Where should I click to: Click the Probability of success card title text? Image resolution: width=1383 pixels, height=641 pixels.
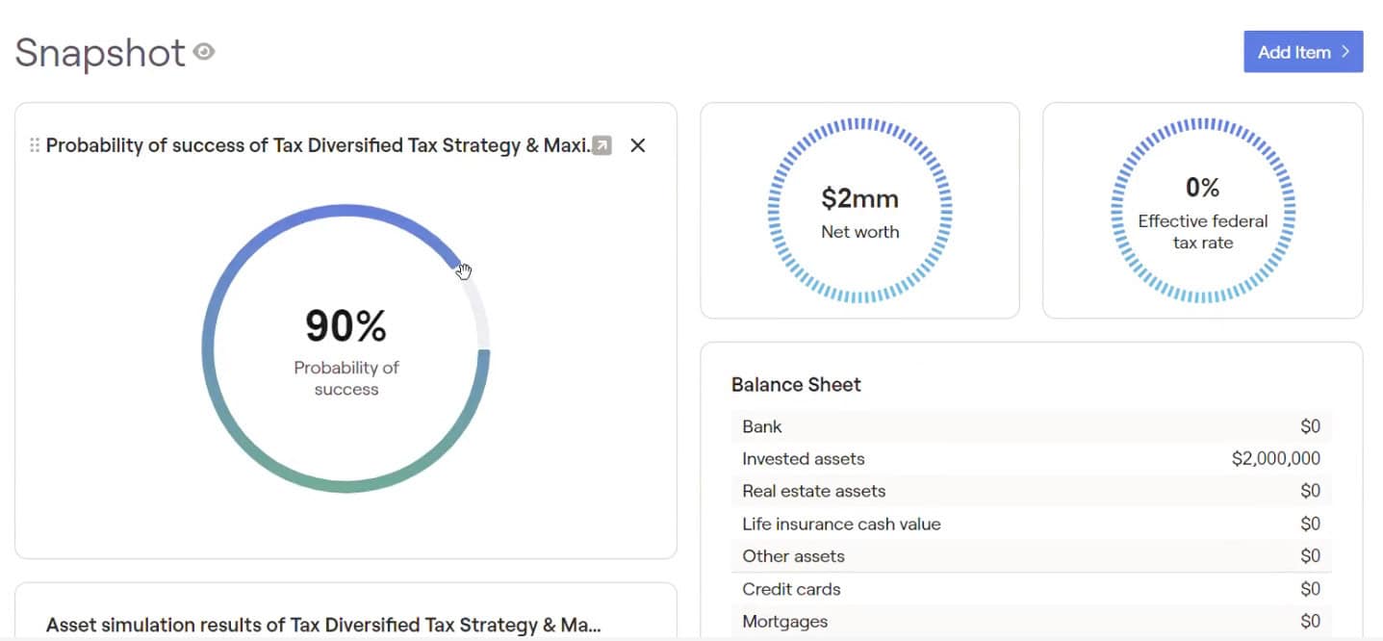(x=318, y=145)
